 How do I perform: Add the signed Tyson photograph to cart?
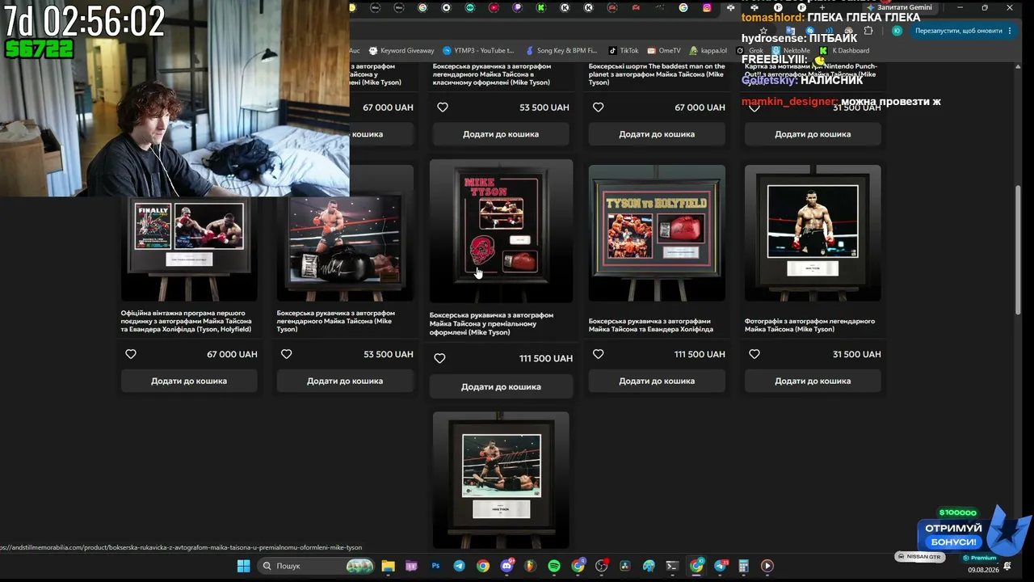(813, 381)
